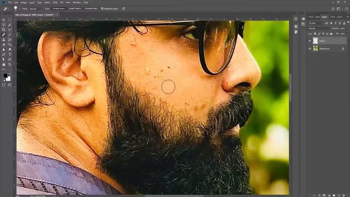Open the layer filter Kind dropdown
Viewport: 350px width, 197px height.
tap(316, 23)
